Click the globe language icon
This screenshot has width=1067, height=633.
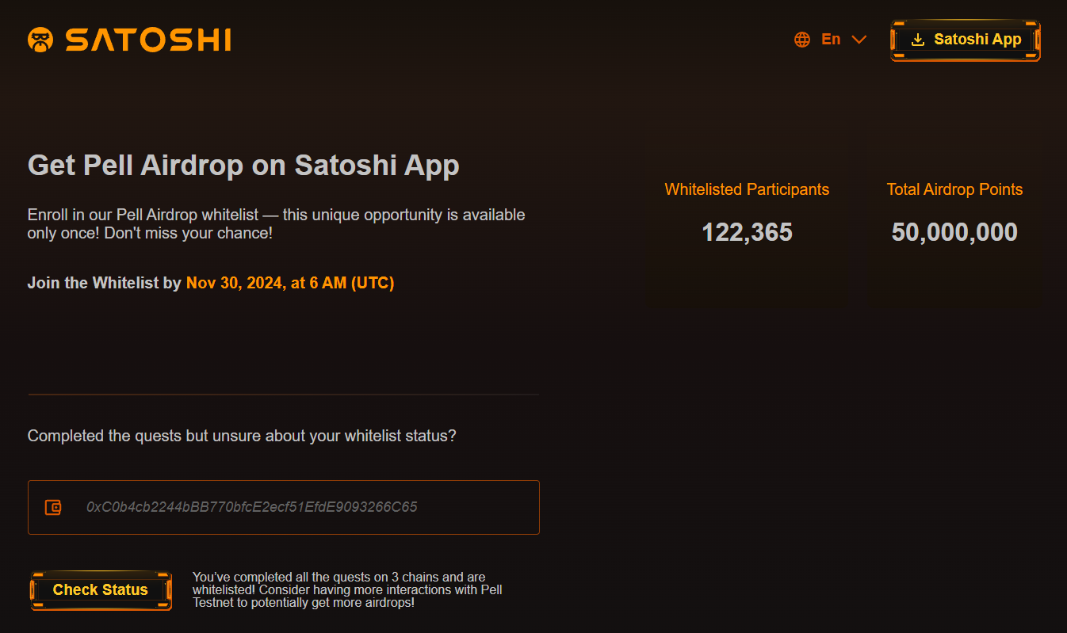tap(802, 40)
